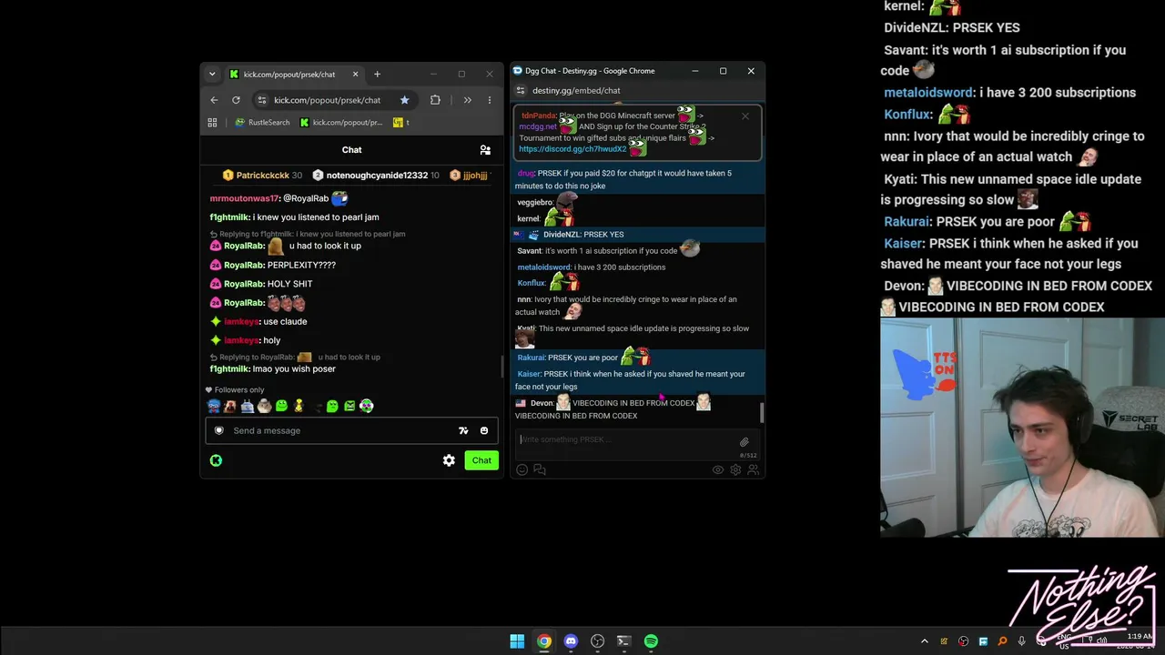The height and width of the screenshot is (655, 1165).
Task: Open Discord from the taskbar
Action: 571,641
